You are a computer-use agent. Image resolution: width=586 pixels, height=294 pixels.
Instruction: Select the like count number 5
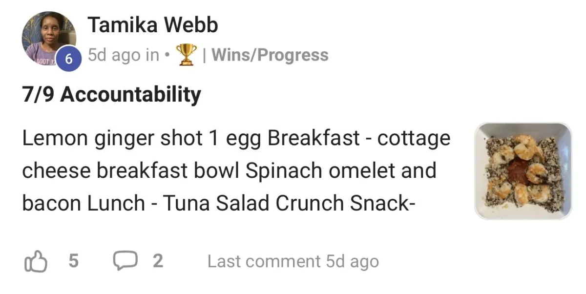coord(73,261)
